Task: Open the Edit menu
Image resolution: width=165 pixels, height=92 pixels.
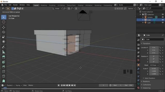Action: point(10,5)
